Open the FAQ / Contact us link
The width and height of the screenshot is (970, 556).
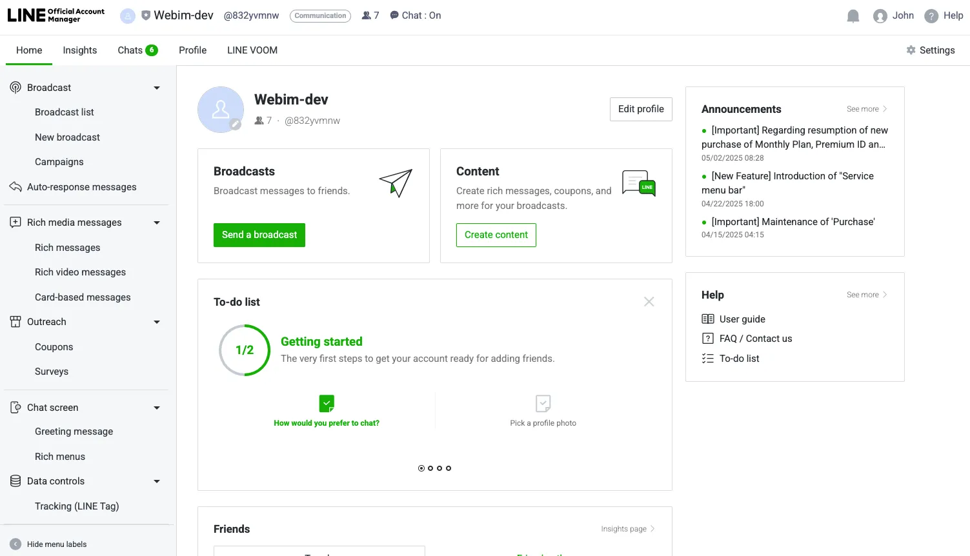pos(756,339)
